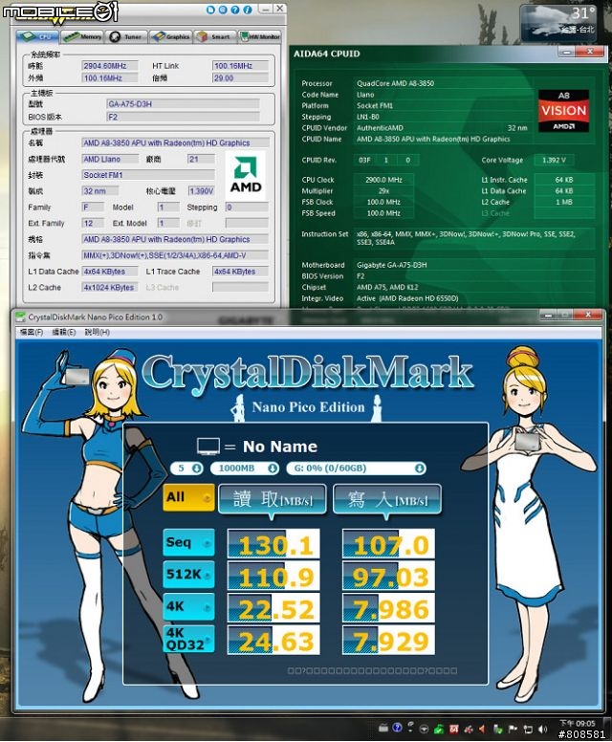Open the 檔案(F) menu in CrystalDiskMark
612x742 pixels.
point(32,332)
